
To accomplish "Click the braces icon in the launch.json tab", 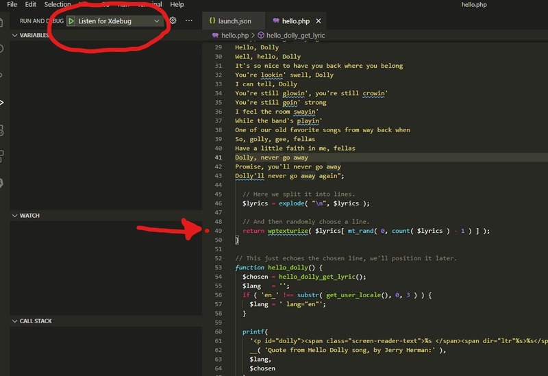I will coord(212,21).
